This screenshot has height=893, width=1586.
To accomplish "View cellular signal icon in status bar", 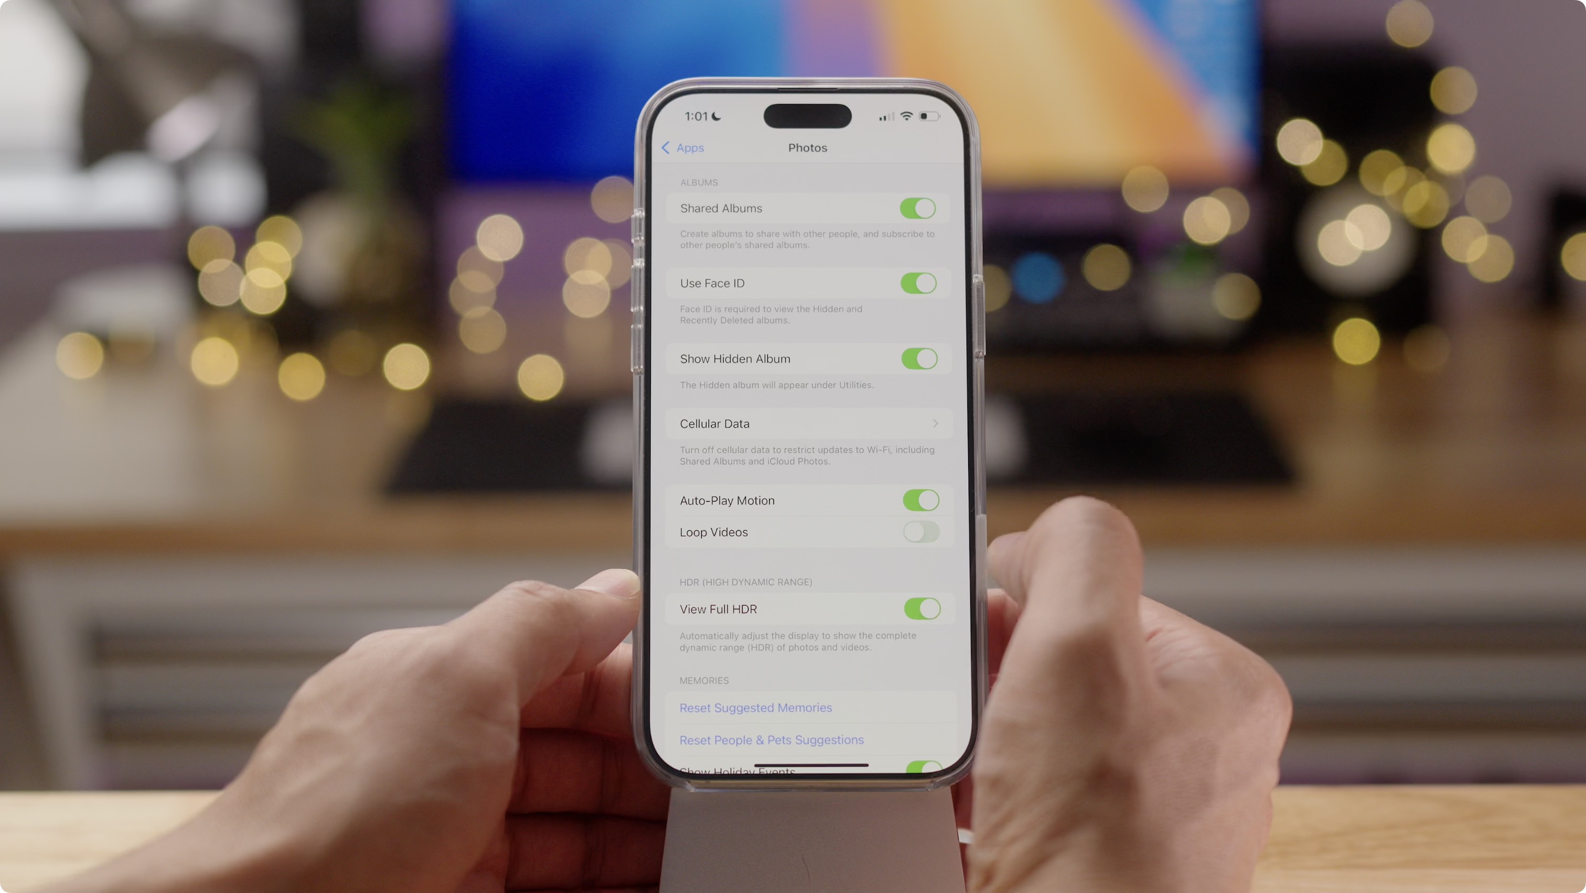I will [x=880, y=116].
